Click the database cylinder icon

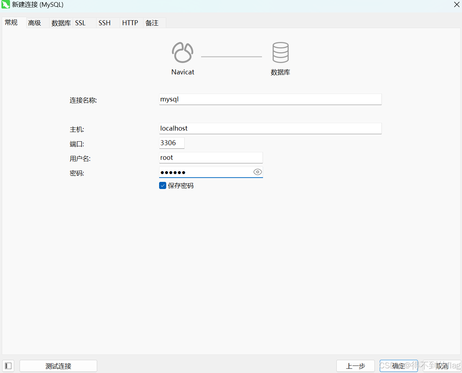pyautogui.click(x=280, y=53)
